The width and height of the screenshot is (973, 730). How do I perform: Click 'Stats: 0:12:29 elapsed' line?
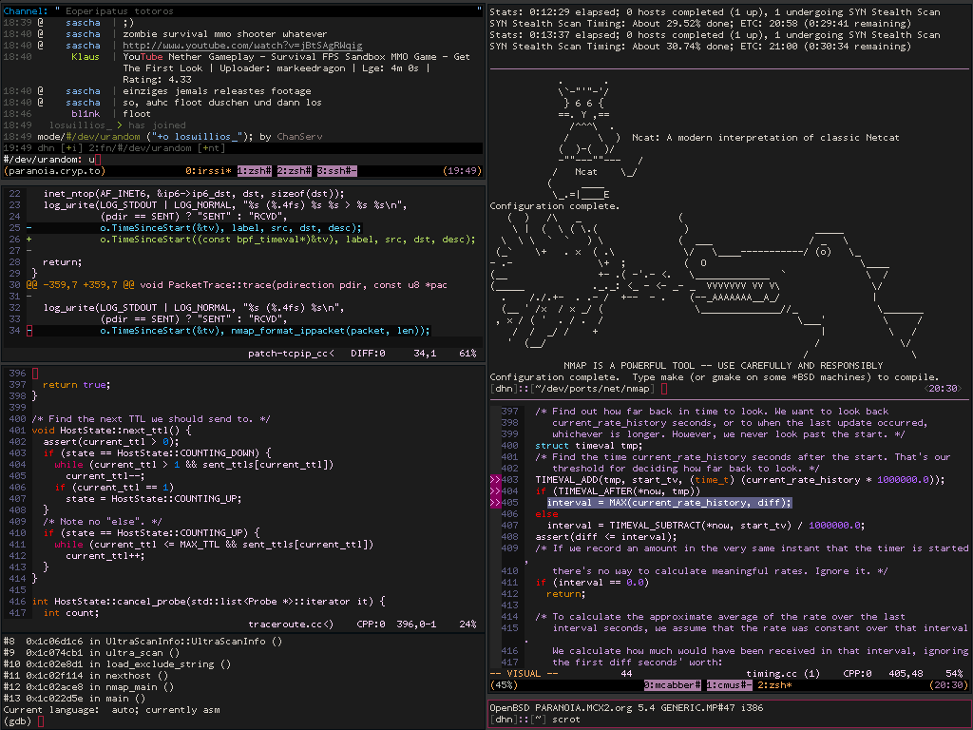pyautogui.click(x=715, y=11)
